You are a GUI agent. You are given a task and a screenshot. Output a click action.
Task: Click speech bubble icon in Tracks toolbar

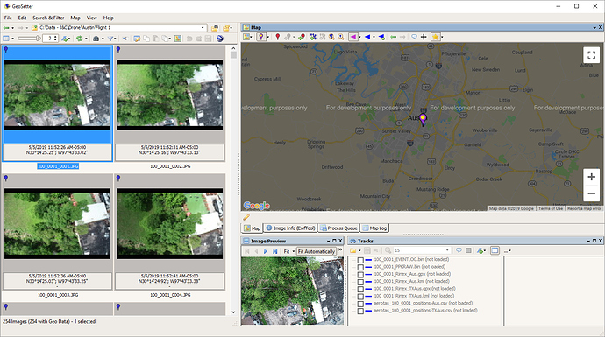click(459, 250)
